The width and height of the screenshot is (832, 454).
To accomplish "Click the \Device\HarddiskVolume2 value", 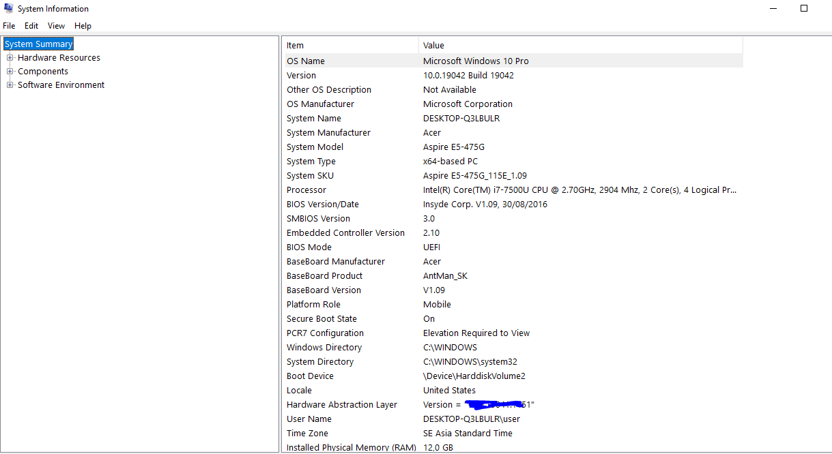I will click(474, 376).
